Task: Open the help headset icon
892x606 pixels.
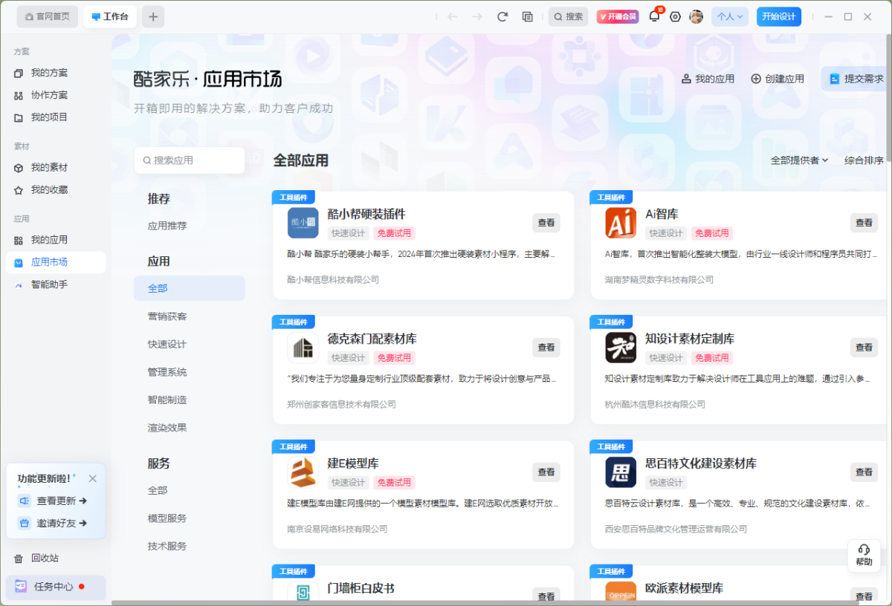Action: pos(864,554)
